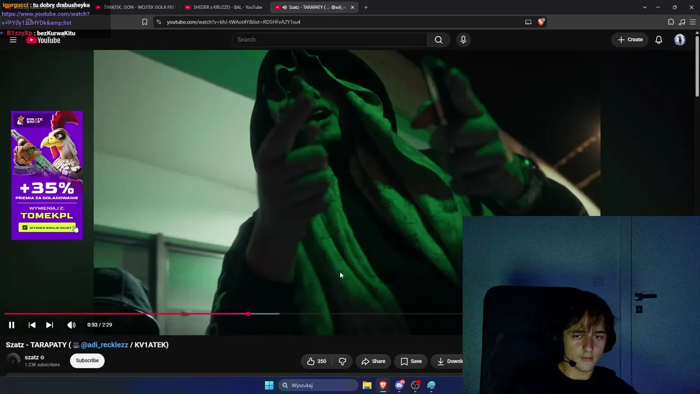Share the video

pos(374,361)
